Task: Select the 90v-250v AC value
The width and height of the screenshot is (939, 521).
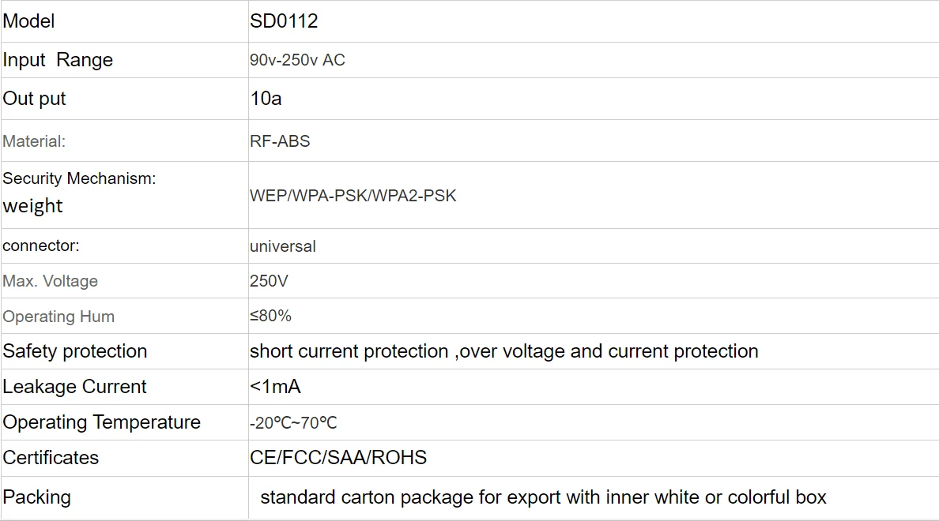Action: [x=297, y=60]
